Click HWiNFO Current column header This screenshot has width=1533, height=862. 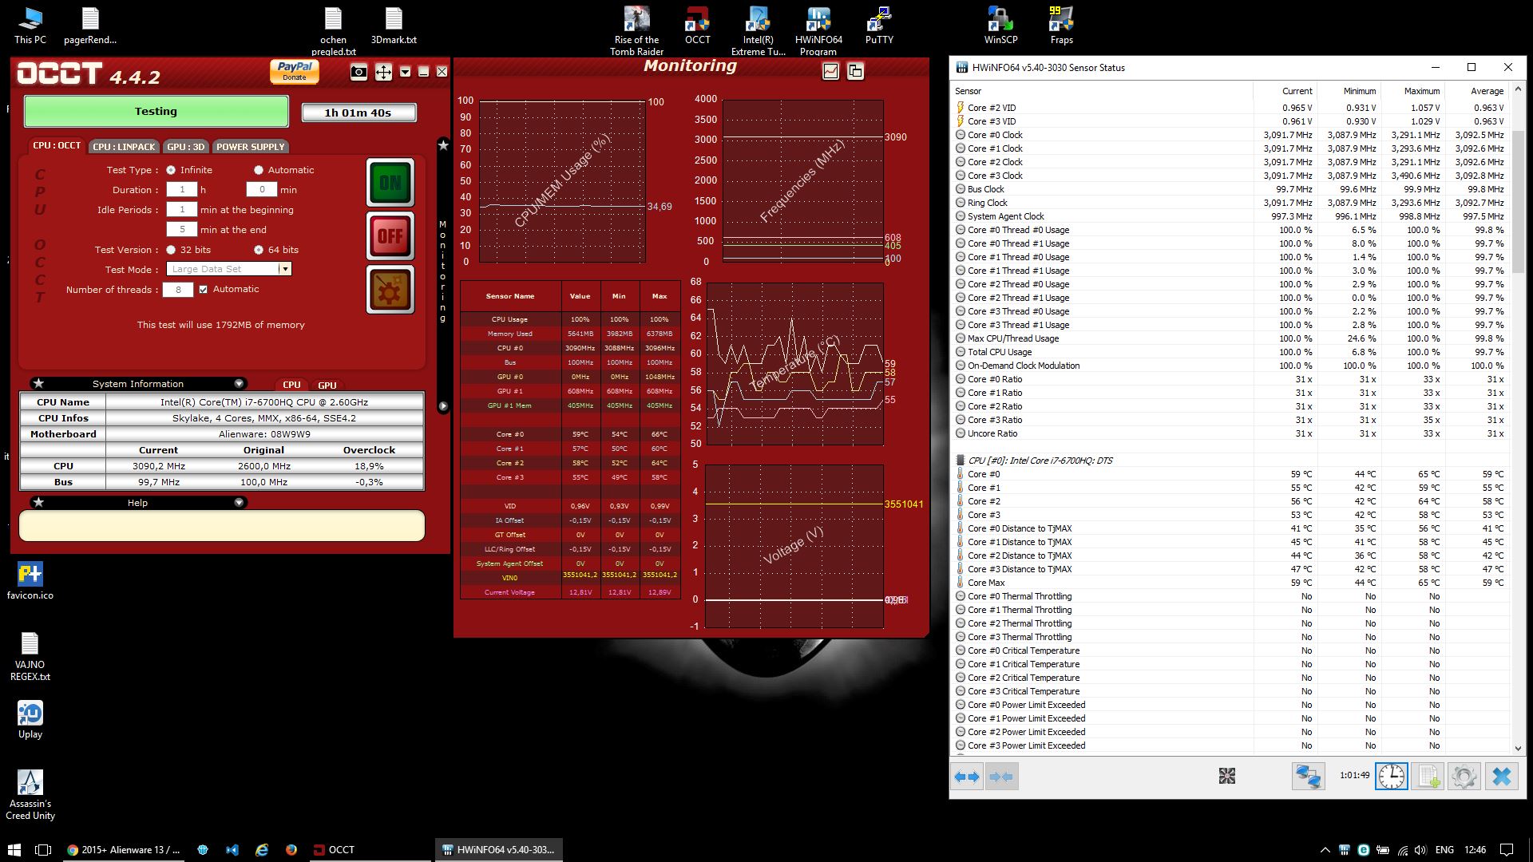click(1285, 91)
